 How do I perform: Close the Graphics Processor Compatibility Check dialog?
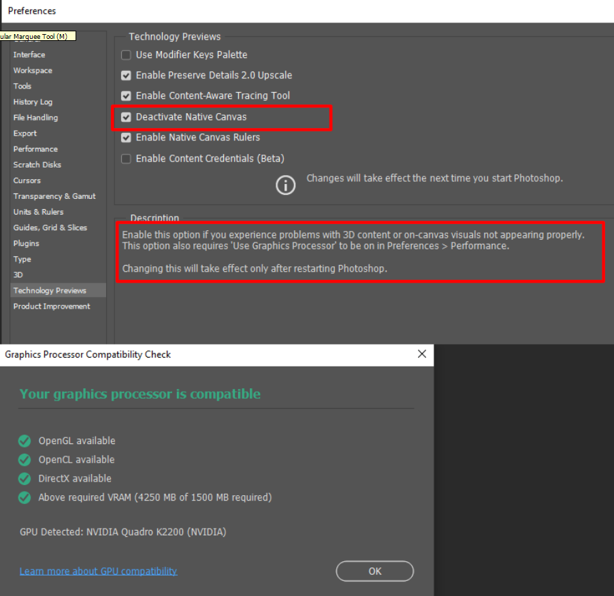click(x=421, y=354)
